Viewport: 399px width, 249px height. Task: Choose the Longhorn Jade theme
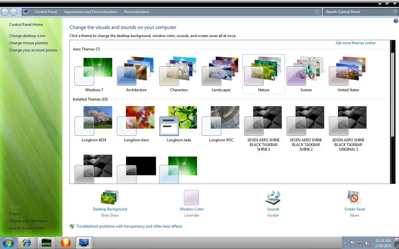179,124
